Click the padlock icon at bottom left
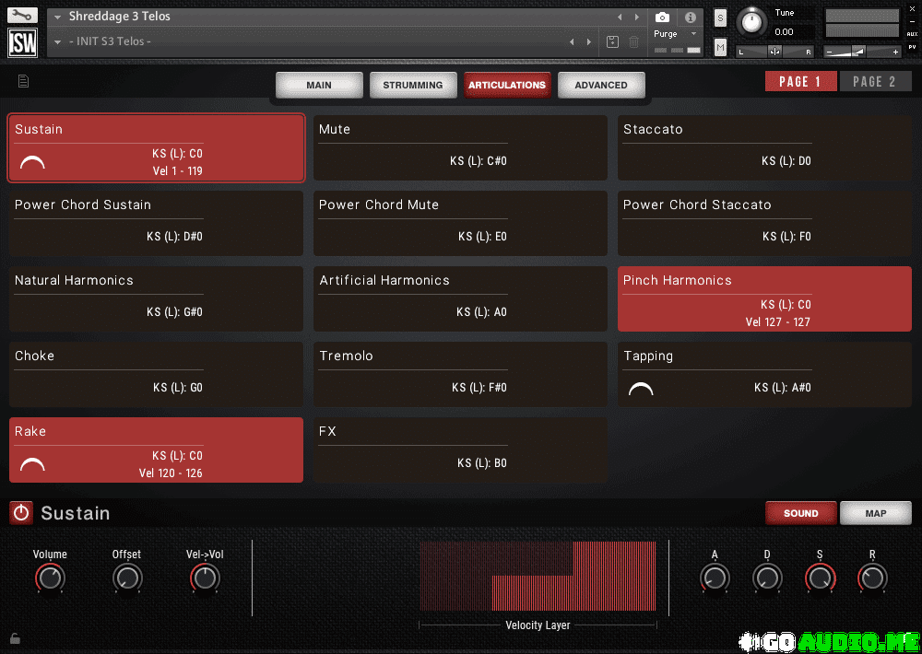Viewport: 922px width, 654px height. coord(15,637)
